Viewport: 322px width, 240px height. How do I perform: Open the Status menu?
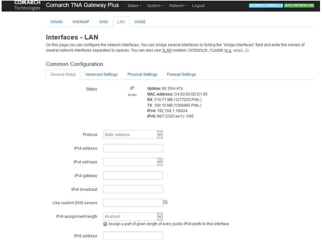tap(134, 6)
